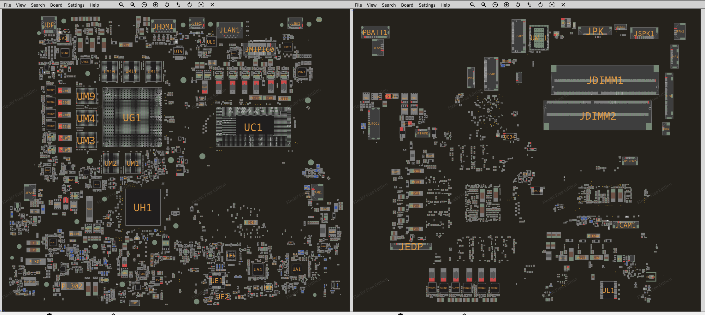705x315 pixels.
Task: Click the X icon in right pane toolbar
Action: tap(563, 5)
